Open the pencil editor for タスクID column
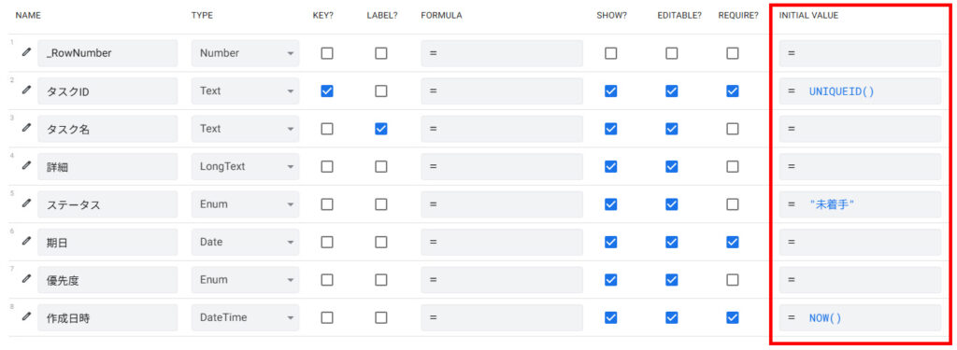Screen dimensions: 957x350 (25, 91)
